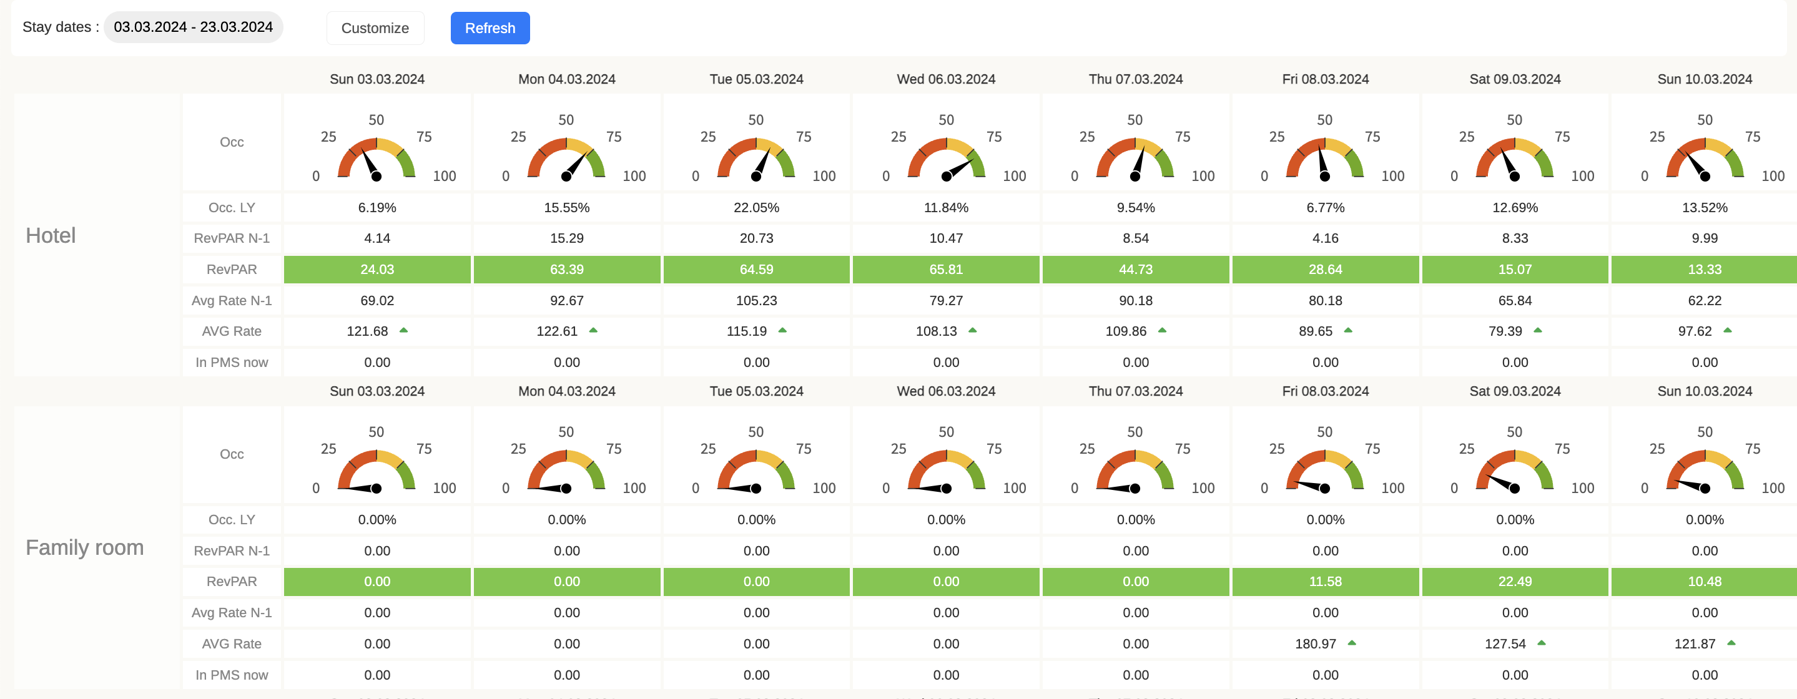This screenshot has height=699, width=1797.
Task: Click Family room Occ gauge for Sat 09.03.2024
Action: click(1515, 469)
